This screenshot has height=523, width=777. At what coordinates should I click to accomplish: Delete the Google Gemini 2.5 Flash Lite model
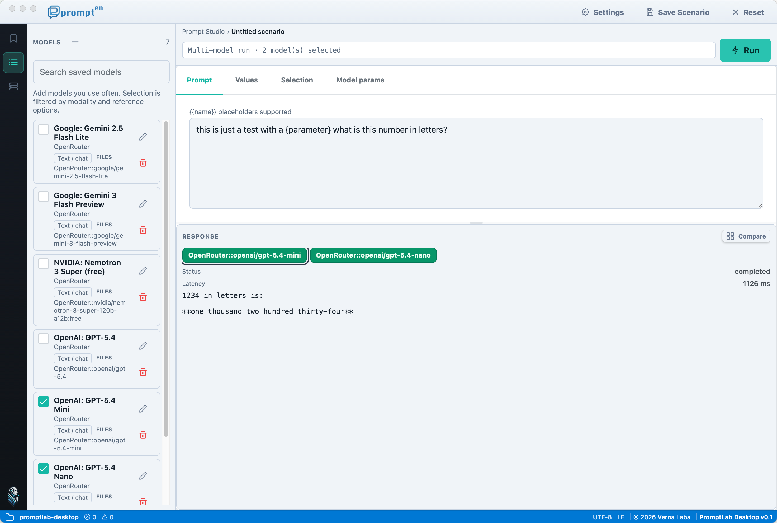pyautogui.click(x=143, y=163)
